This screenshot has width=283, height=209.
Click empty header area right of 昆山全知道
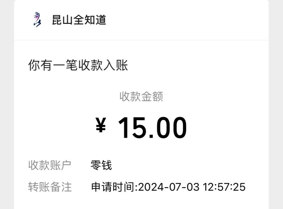[189, 20]
